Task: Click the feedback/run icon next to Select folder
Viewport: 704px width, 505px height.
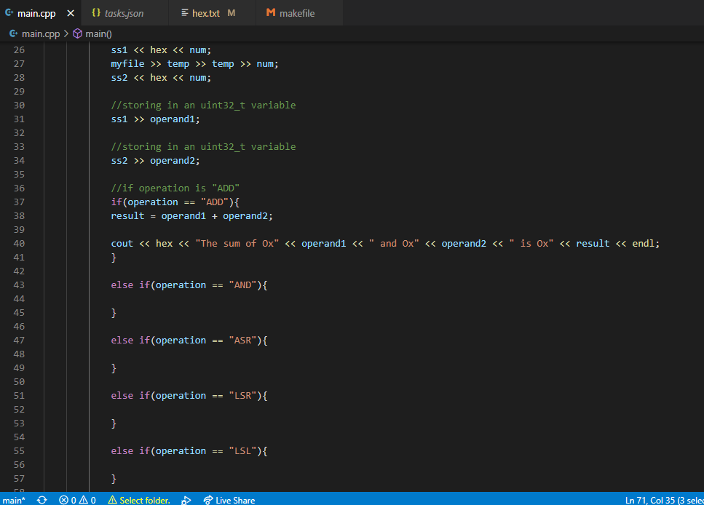Action: tap(186, 500)
